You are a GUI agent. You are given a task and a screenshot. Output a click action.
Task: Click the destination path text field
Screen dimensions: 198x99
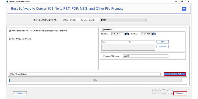(85, 74)
